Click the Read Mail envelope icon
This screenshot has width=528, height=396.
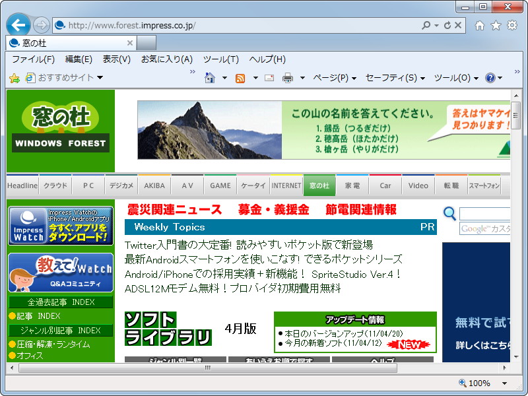coord(269,78)
